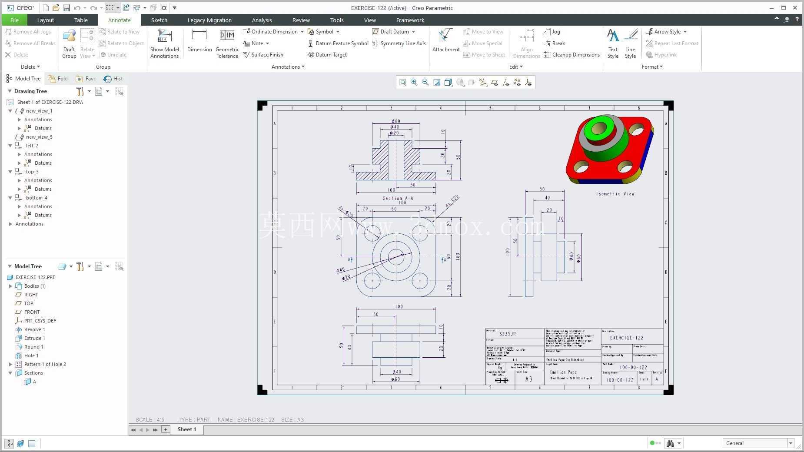Click the Break tool
Viewport: 804px width, 452px height.
[554, 43]
